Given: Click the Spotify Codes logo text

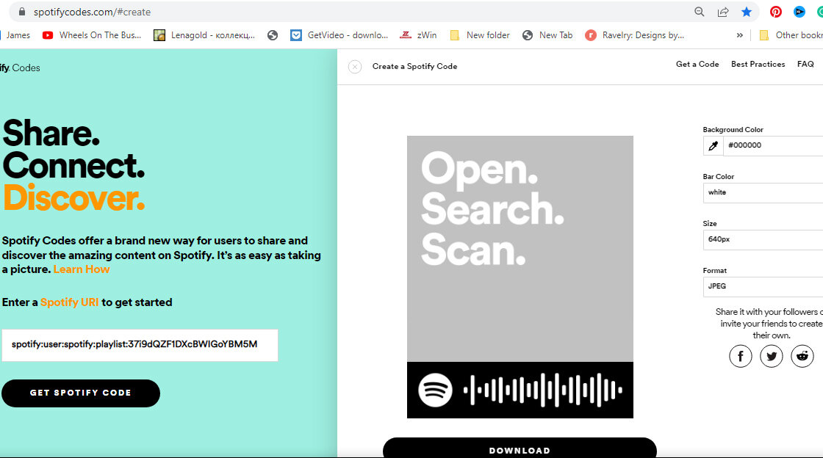Looking at the screenshot, I should (x=20, y=68).
